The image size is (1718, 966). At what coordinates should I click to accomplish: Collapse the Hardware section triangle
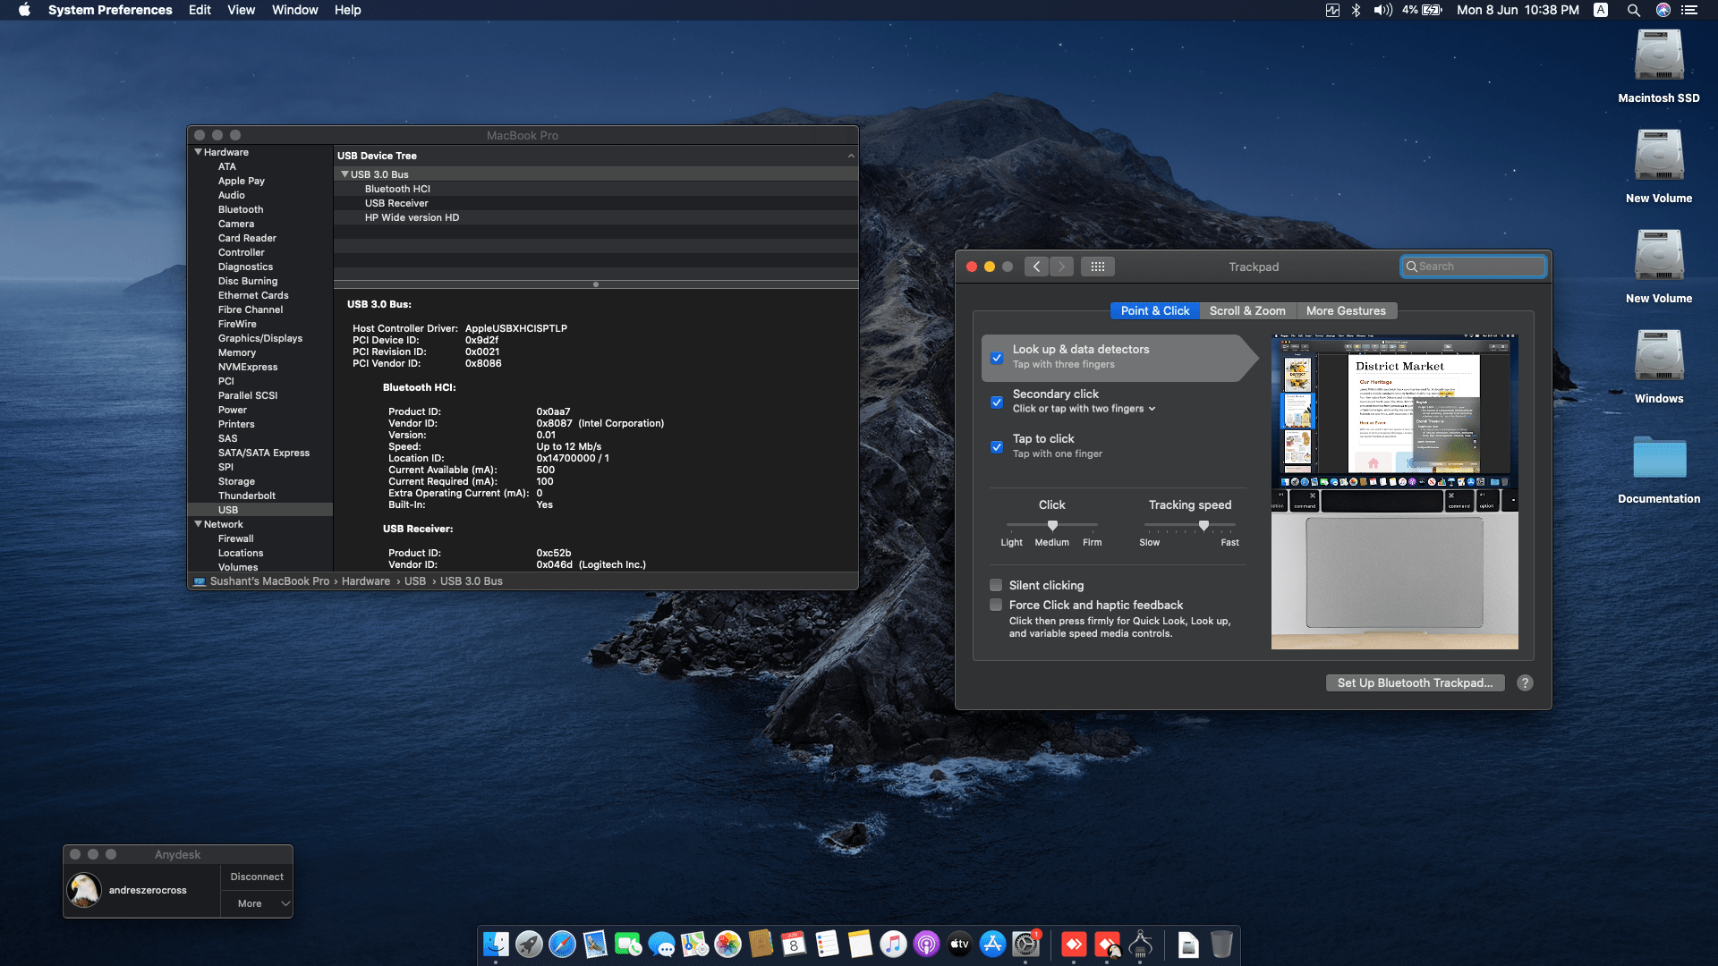tap(198, 152)
